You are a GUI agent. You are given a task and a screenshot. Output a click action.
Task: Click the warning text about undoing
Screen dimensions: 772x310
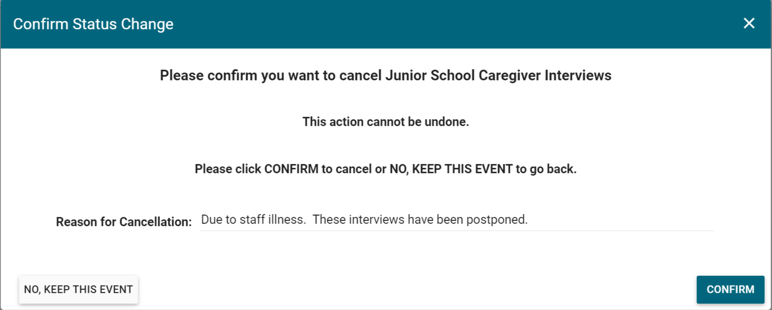pyautogui.click(x=385, y=121)
